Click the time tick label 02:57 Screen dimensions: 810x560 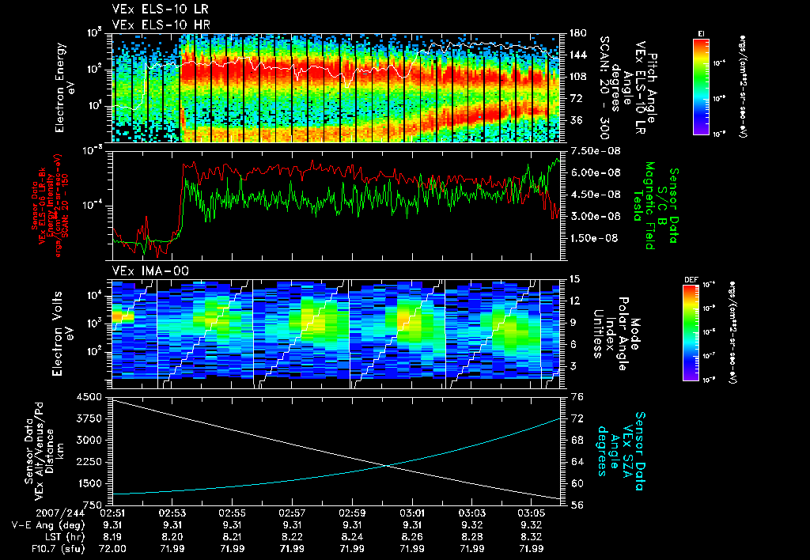[292, 513]
